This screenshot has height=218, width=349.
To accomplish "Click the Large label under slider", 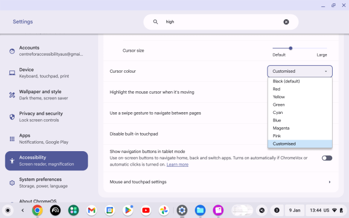I will click(x=322, y=55).
